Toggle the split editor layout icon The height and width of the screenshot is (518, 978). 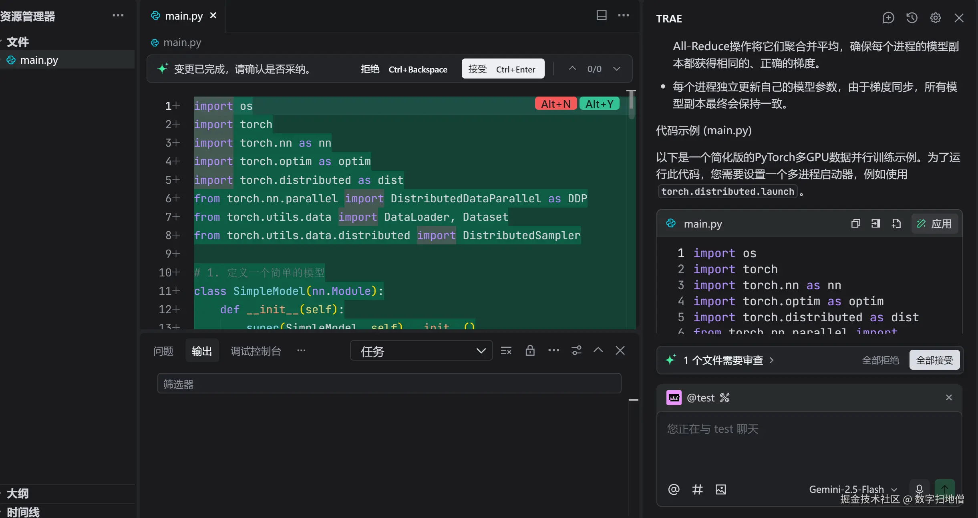(x=601, y=15)
